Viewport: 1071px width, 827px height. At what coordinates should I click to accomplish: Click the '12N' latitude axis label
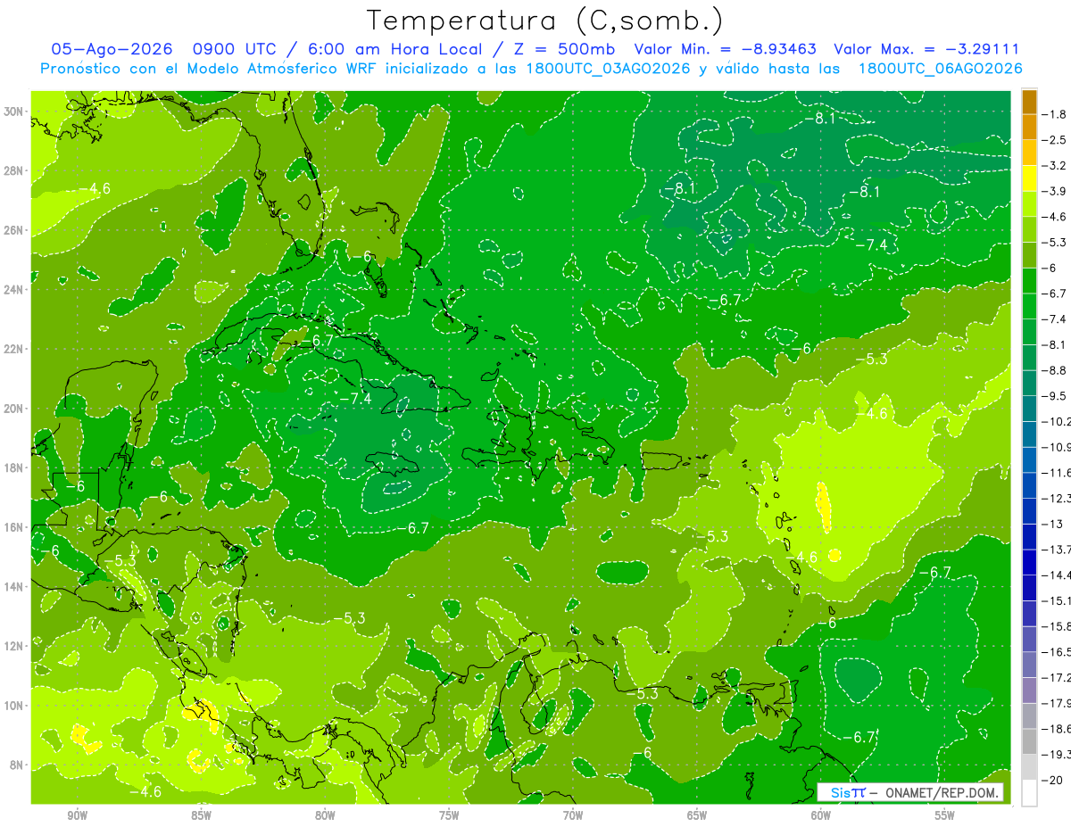[14, 646]
